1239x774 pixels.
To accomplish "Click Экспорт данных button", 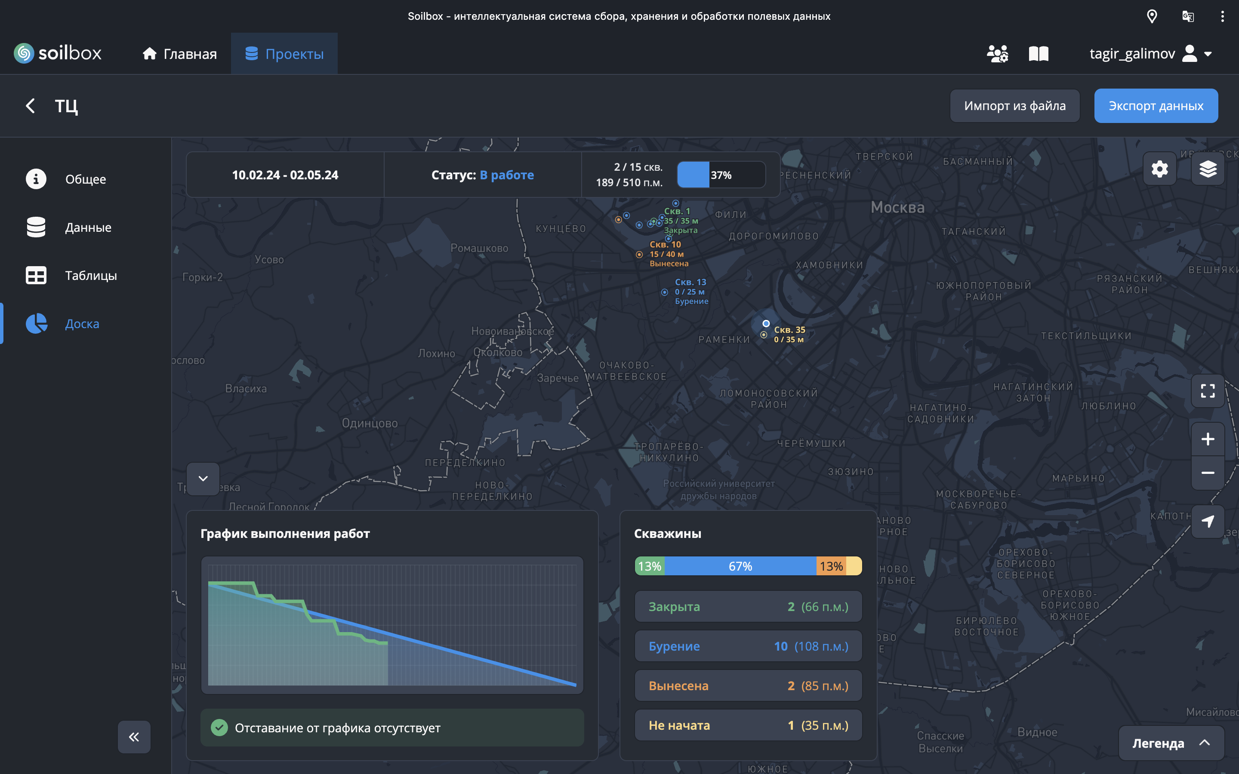I will pos(1156,106).
